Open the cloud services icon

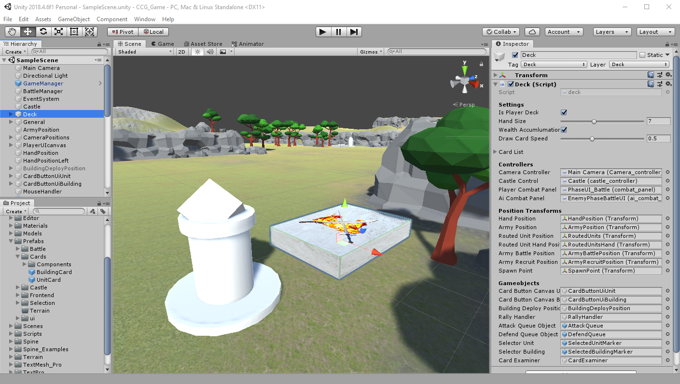tap(532, 32)
